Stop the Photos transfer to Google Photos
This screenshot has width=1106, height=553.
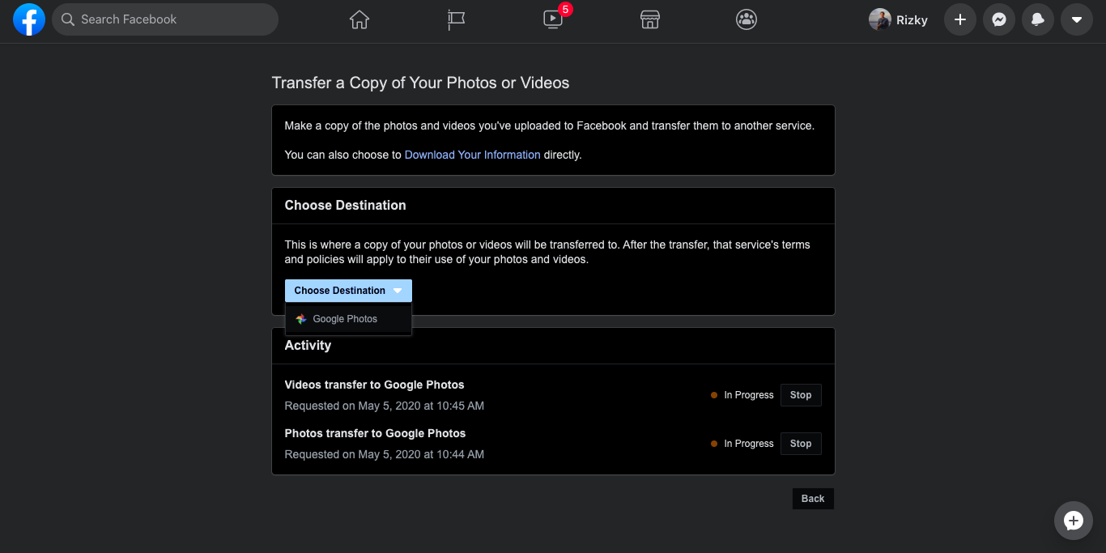click(x=801, y=444)
